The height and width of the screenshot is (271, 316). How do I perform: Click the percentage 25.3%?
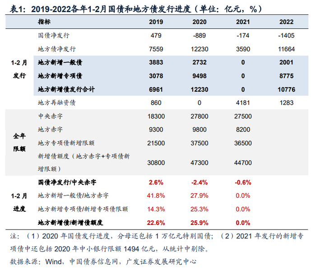click(200, 209)
